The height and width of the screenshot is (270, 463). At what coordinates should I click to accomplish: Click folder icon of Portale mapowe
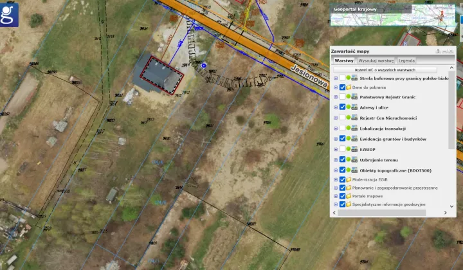click(349, 196)
